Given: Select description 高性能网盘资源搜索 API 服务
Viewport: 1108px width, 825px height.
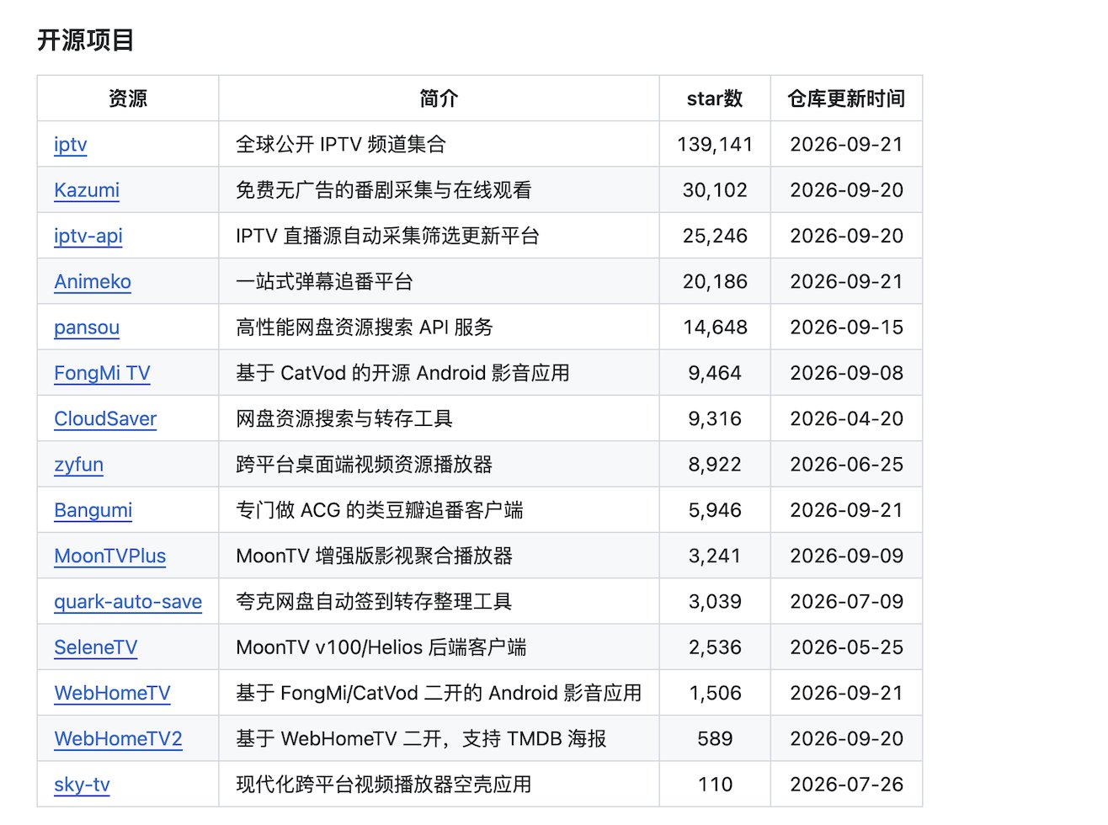Looking at the screenshot, I should point(365,327).
